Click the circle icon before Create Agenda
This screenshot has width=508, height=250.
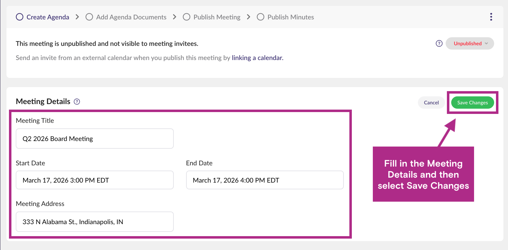tap(20, 17)
